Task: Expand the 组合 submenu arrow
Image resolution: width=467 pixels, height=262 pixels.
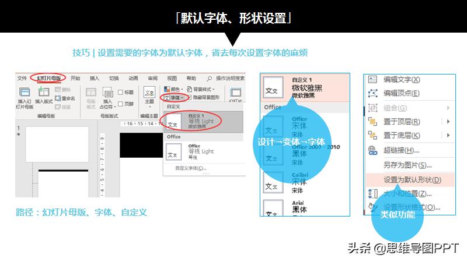Action: (x=448, y=108)
